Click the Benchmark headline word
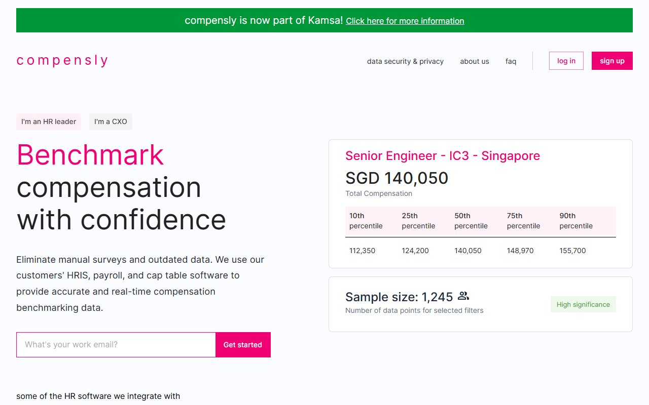 coord(90,155)
